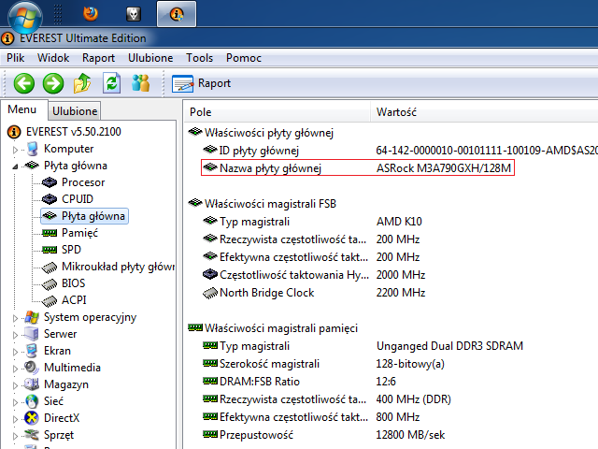Screen dimensions: 598x449
Task: Click the Windows Start orb
Action: pyautogui.click(x=23, y=13)
